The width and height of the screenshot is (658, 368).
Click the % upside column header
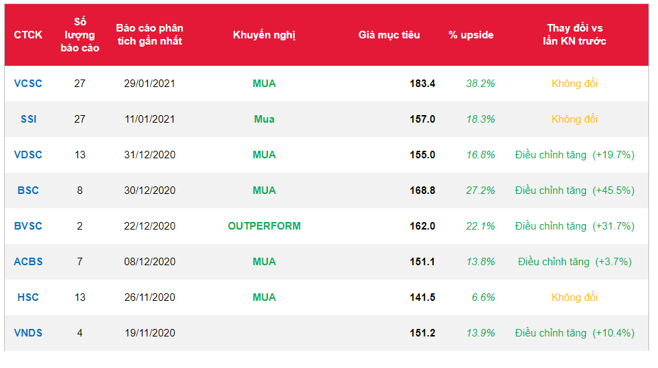pos(471,35)
